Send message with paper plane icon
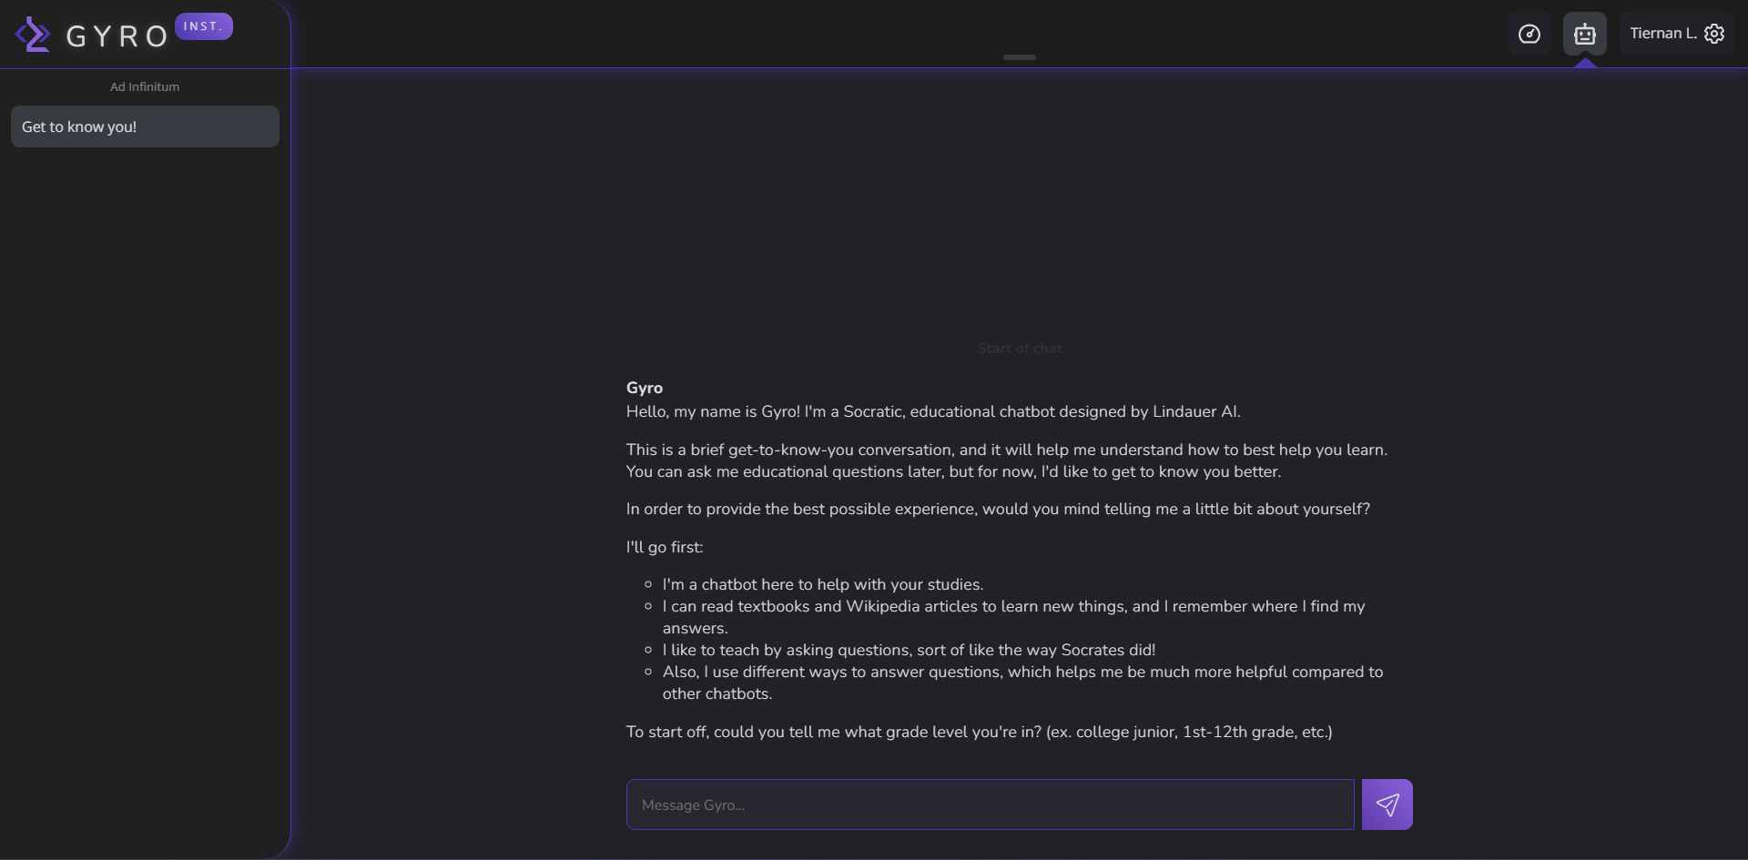This screenshot has height=860, width=1748. click(x=1387, y=804)
